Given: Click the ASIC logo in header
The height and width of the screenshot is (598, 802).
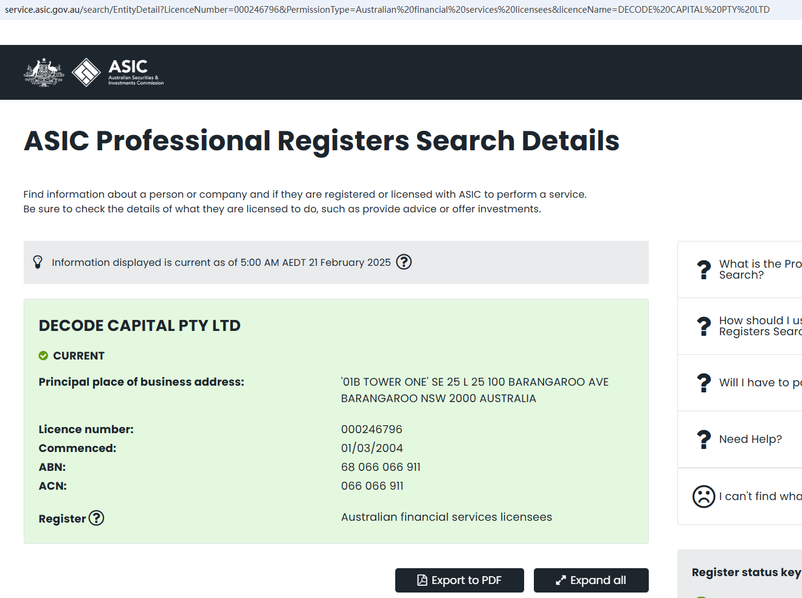Looking at the screenshot, I should click(119, 72).
